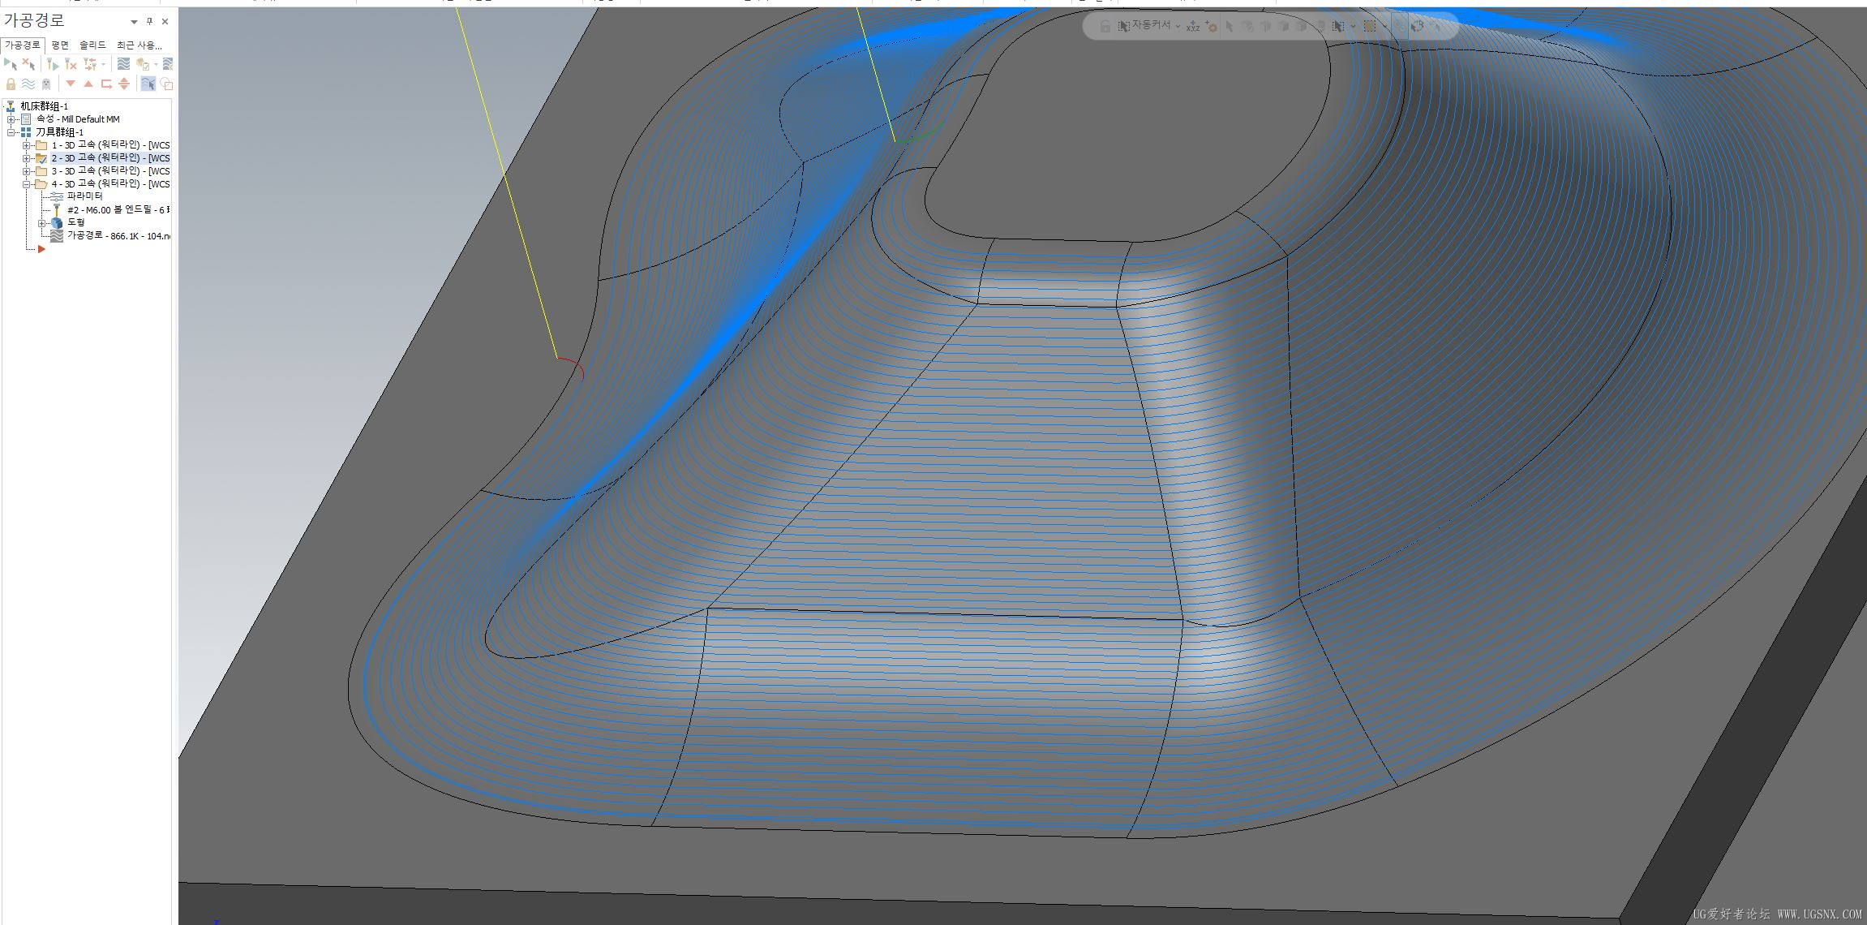Click Move insert arrow down icon

pyautogui.click(x=71, y=84)
